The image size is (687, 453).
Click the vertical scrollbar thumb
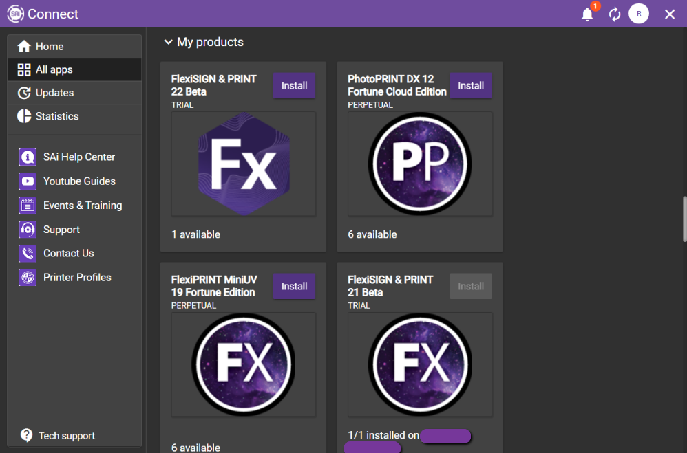[x=684, y=219]
